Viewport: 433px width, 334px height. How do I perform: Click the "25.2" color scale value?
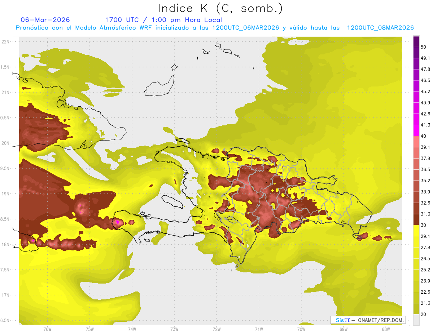(x=425, y=270)
